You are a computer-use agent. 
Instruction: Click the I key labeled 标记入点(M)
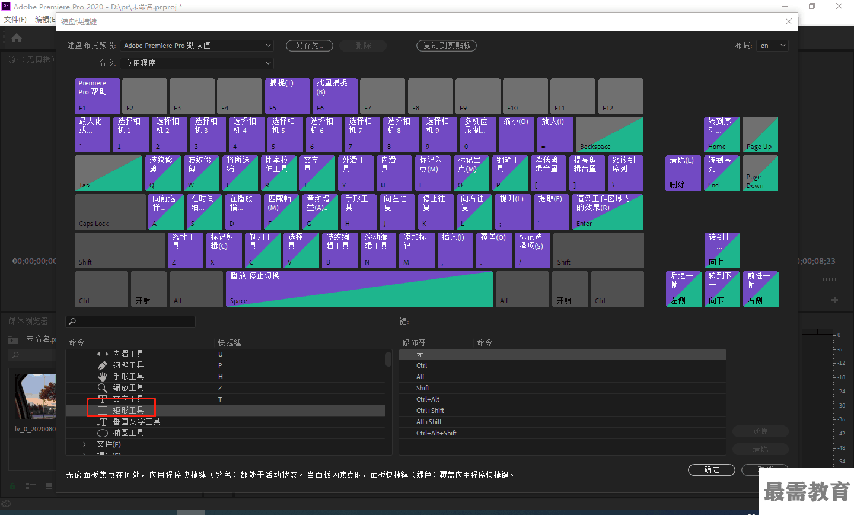tap(434, 173)
